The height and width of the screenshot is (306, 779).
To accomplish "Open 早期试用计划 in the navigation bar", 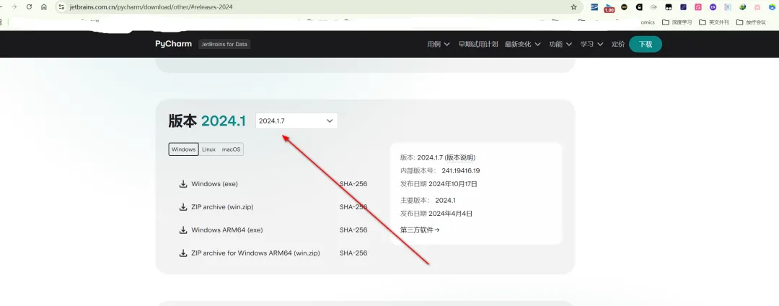I will (x=478, y=44).
